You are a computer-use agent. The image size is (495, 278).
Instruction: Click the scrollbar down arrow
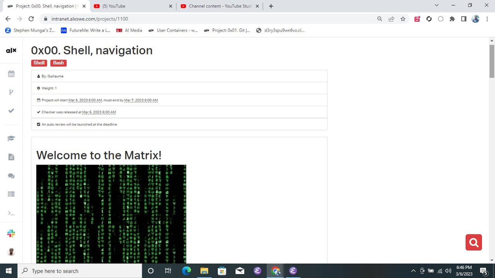tap(492, 260)
